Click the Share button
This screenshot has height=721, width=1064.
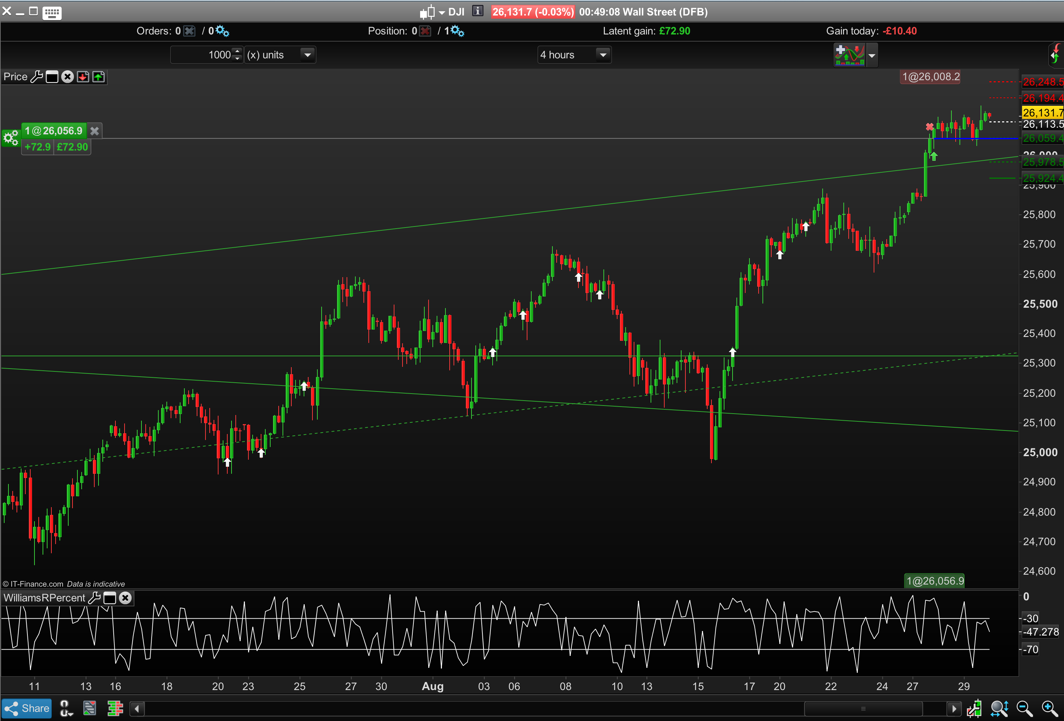point(26,708)
